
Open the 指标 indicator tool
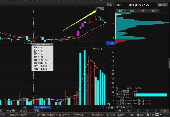point(130,115)
